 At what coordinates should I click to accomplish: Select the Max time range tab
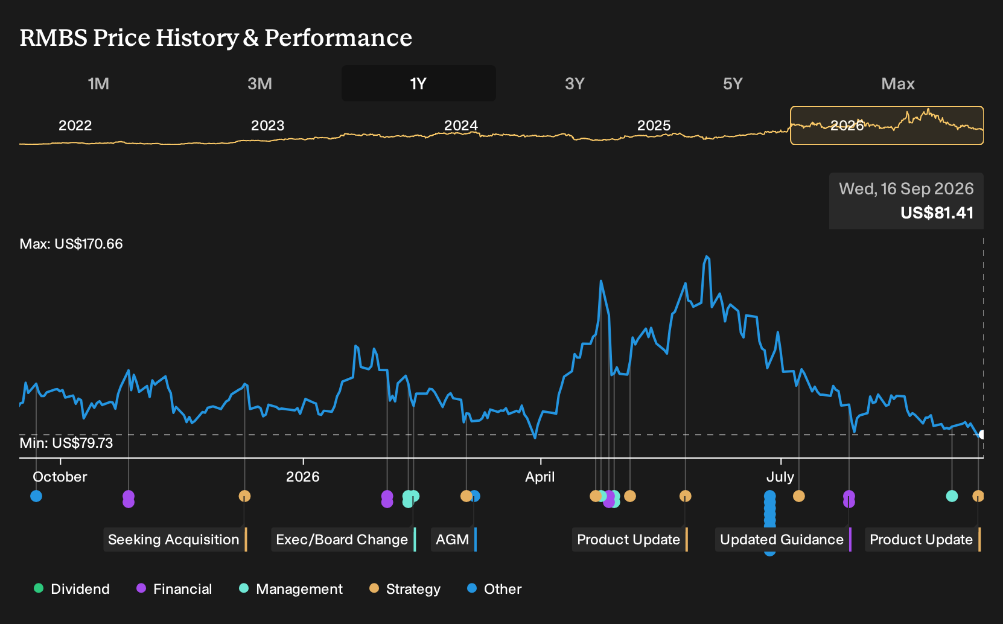coord(898,84)
